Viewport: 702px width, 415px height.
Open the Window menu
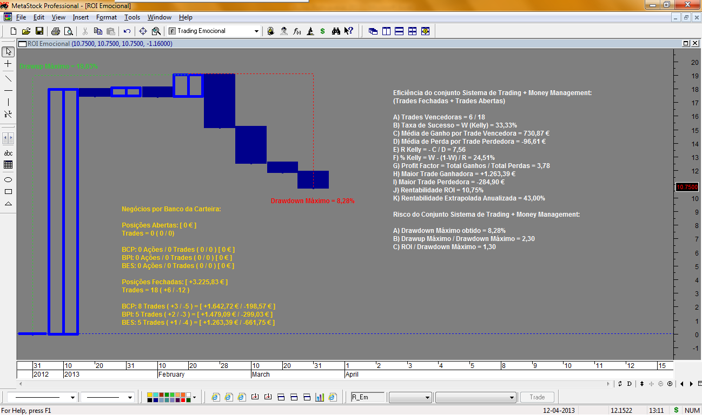pos(160,17)
